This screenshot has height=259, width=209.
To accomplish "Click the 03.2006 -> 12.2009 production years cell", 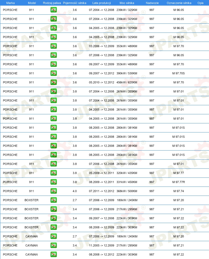I will click(x=102, y=46).
